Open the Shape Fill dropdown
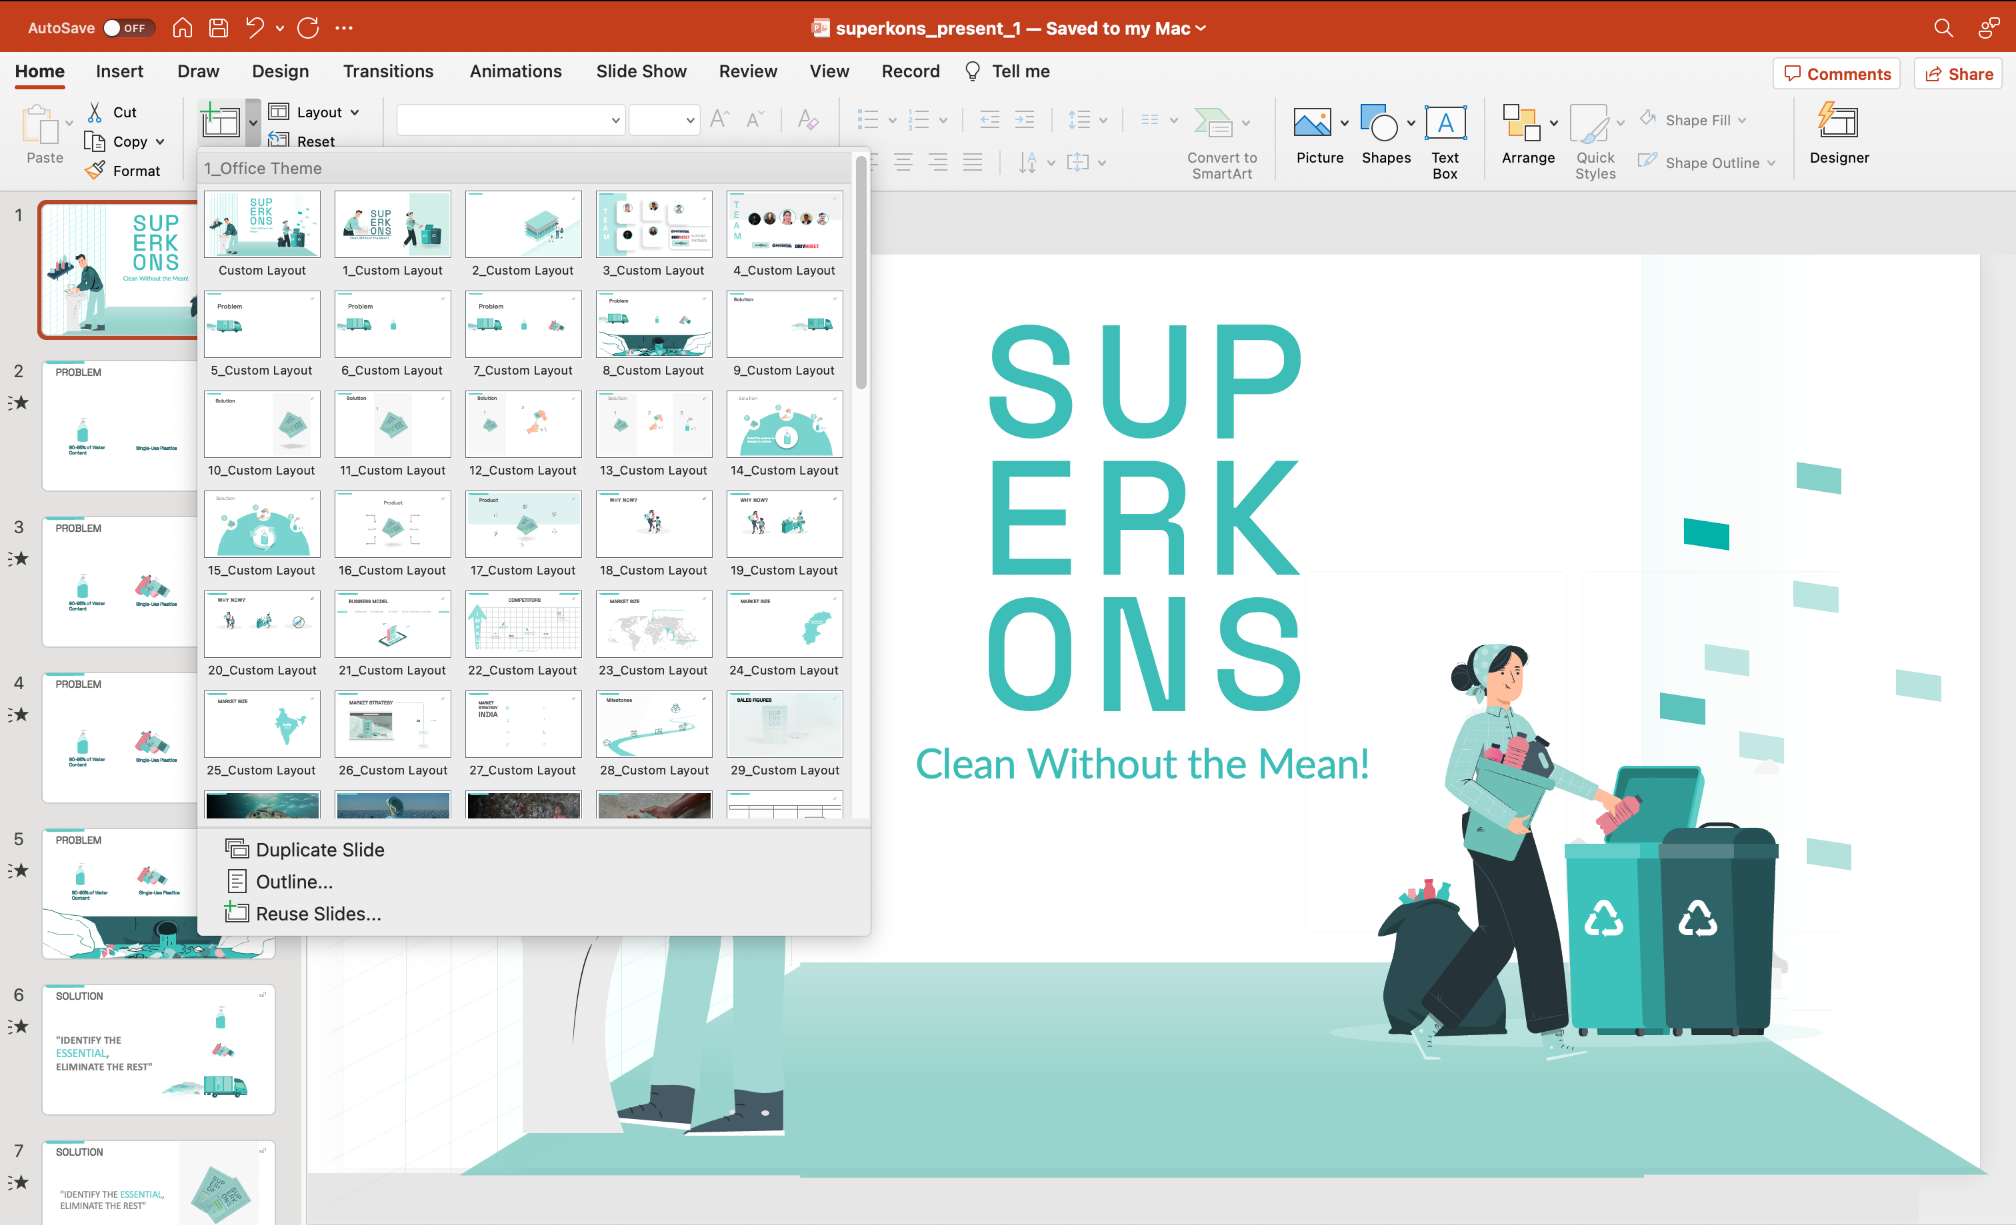The height and width of the screenshot is (1225, 2016). click(1742, 120)
